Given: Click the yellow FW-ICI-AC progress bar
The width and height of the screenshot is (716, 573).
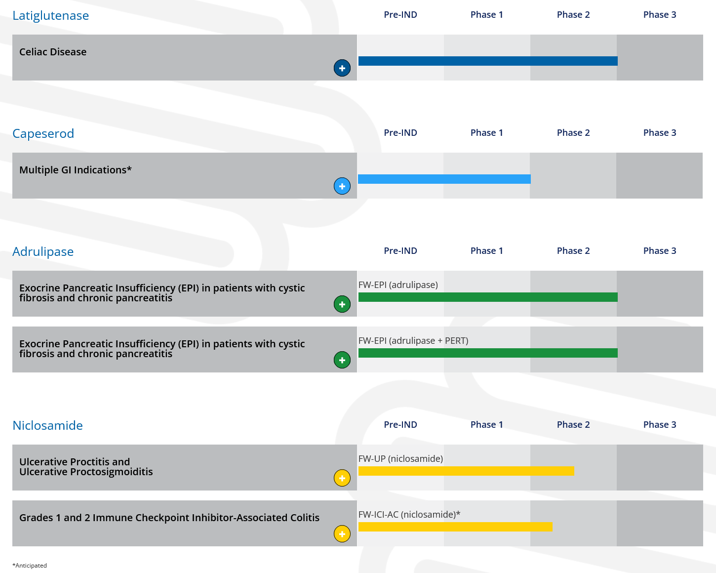Looking at the screenshot, I should coord(455,527).
